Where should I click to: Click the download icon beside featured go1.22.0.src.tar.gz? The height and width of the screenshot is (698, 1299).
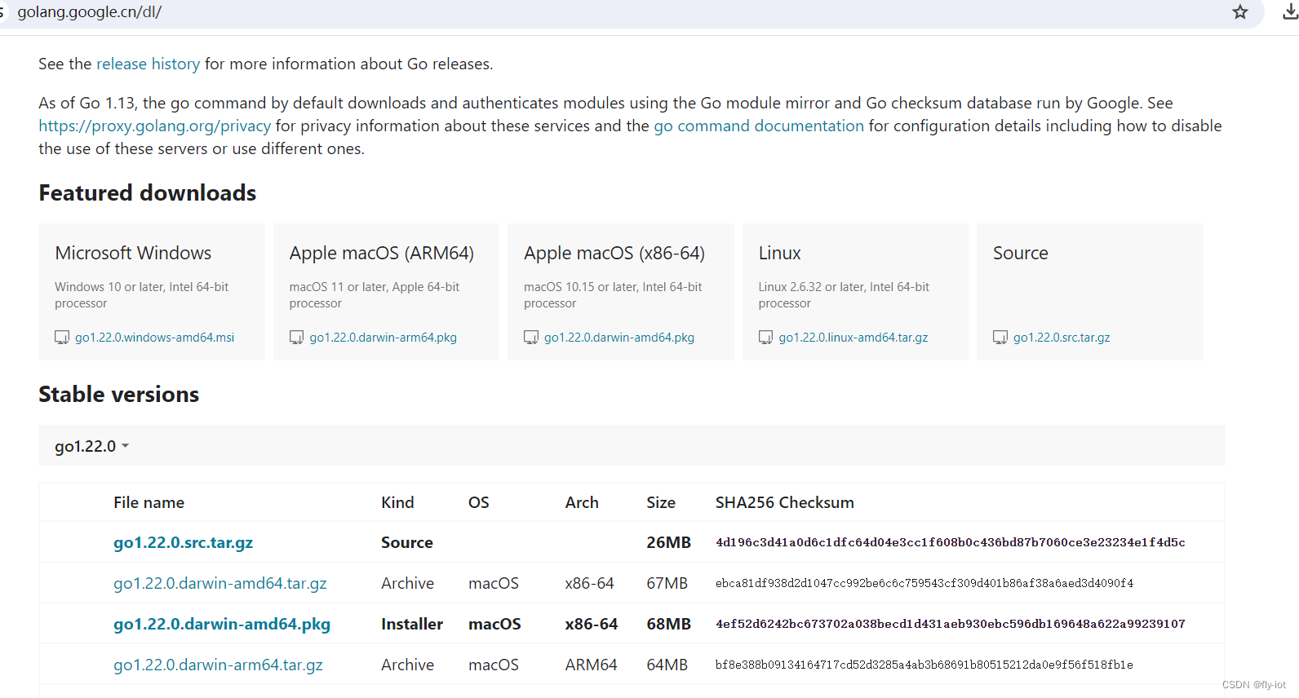[1000, 338]
